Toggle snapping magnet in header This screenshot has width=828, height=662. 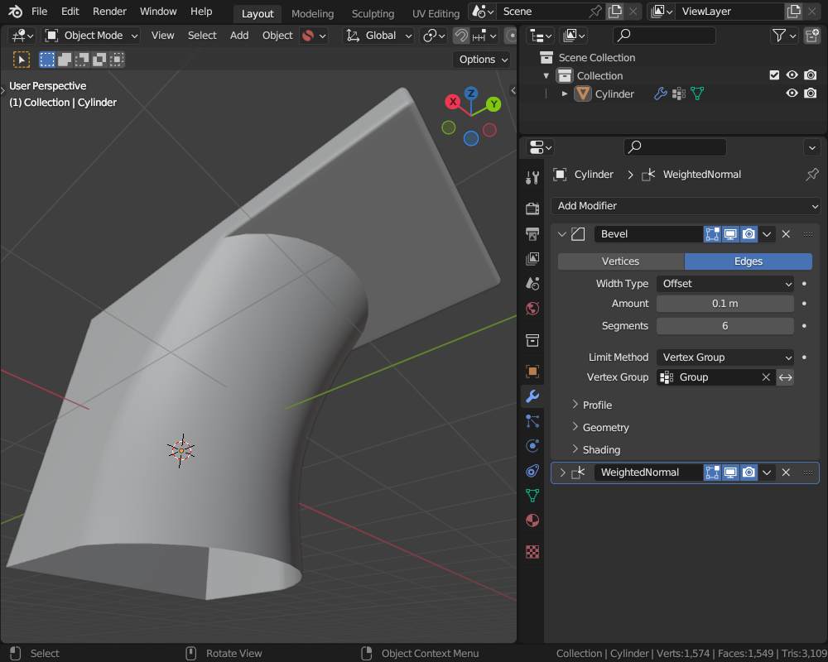461,36
